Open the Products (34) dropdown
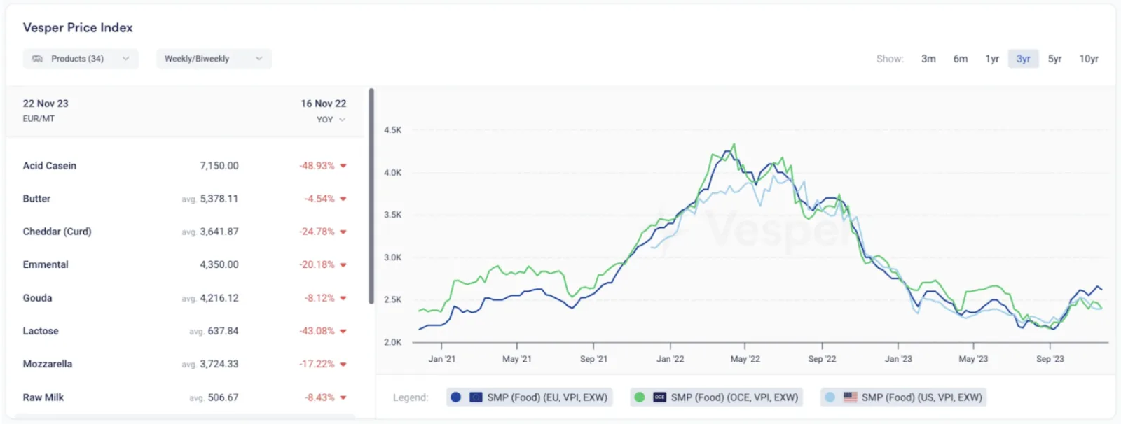The width and height of the screenshot is (1121, 424). pyautogui.click(x=81, y=59)
